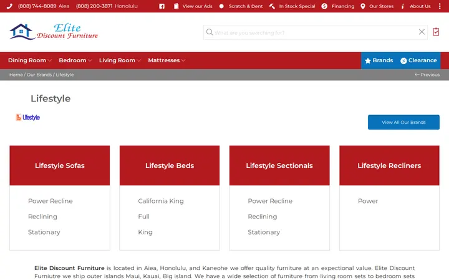Open the Financing link
Viewport: 449px width, 280px height.
click(343, 6)
